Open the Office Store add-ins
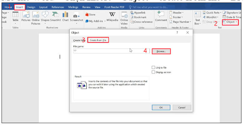Viewport: 243px width, 125px height. click(90, 15)
